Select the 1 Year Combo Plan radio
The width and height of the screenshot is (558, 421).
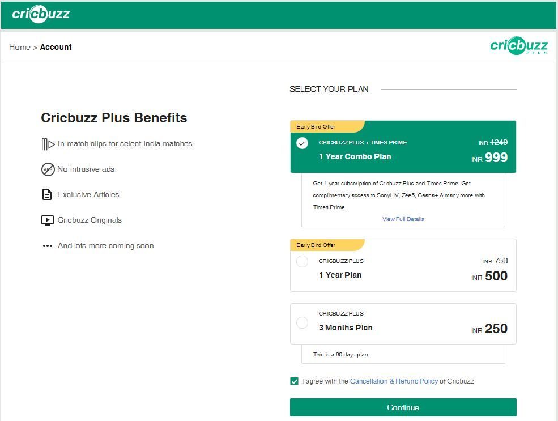point(303,143)
